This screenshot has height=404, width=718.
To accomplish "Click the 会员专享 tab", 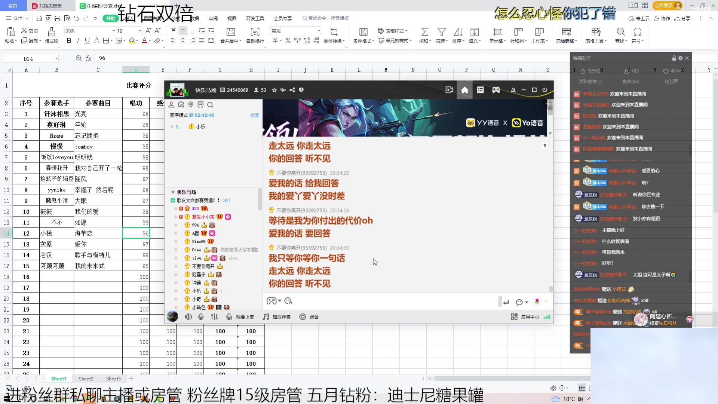I will coord(283,18).
